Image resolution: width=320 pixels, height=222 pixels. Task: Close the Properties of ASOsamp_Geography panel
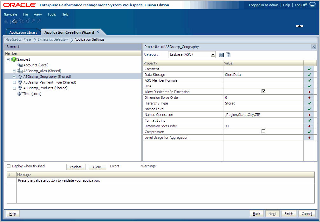[313, 47]
